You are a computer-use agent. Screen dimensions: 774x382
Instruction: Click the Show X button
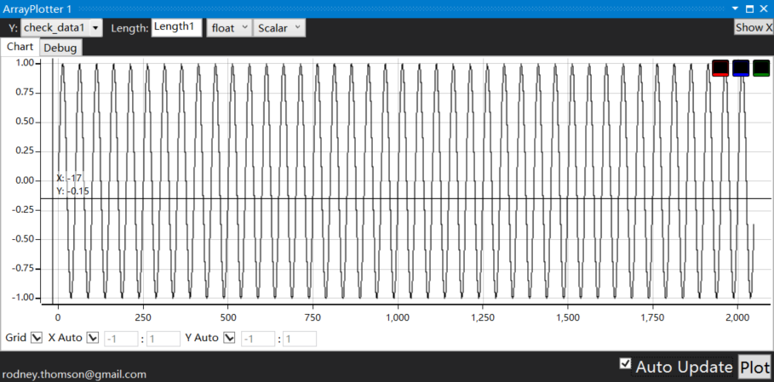click(x=754, y=27)
